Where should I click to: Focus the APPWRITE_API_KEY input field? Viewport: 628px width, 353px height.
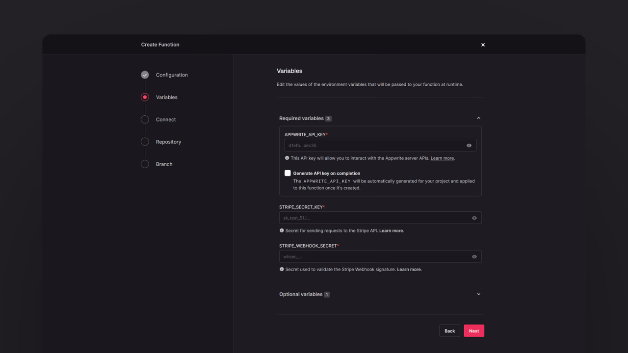(x=380, y=145)
